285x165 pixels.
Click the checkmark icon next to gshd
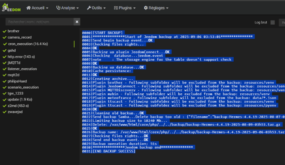click(x=5, y=50)
